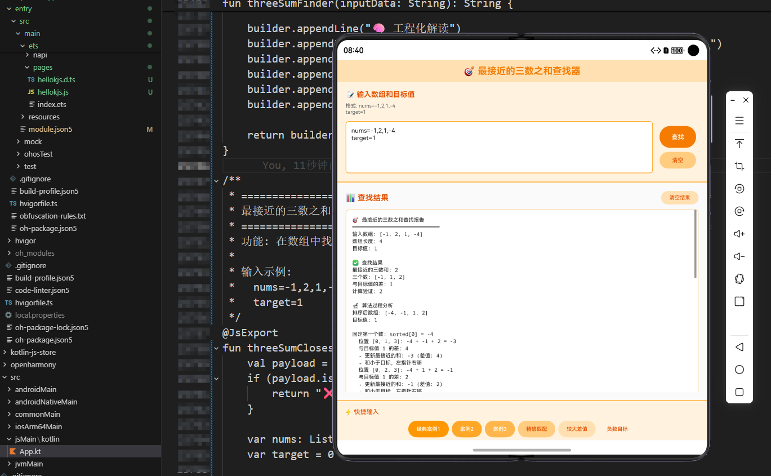This screenshot has height=476, width=771.
Task: Open the test folder under entry
Action: 30,166
